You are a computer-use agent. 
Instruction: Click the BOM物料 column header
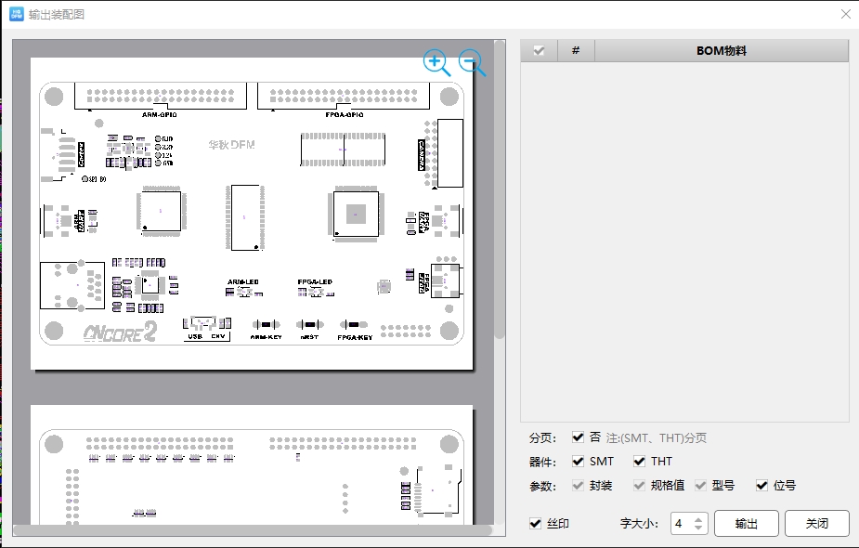coord(721,51)
